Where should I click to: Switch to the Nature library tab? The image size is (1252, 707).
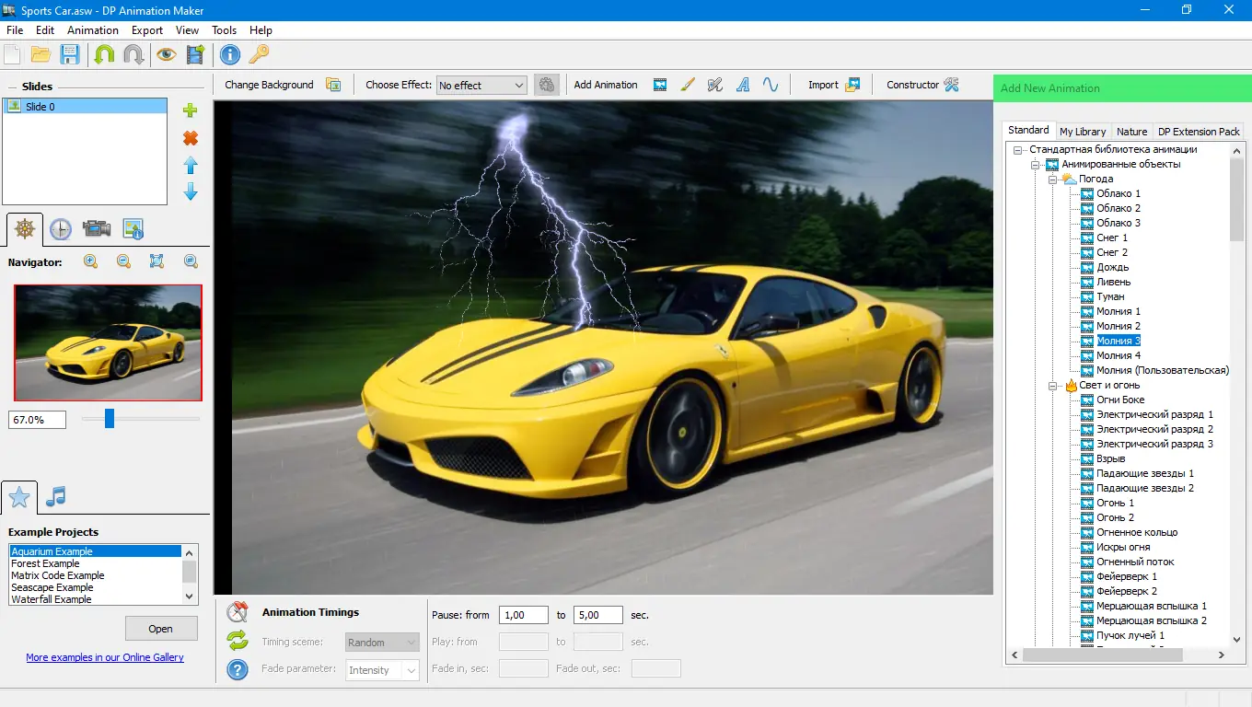1131,132
